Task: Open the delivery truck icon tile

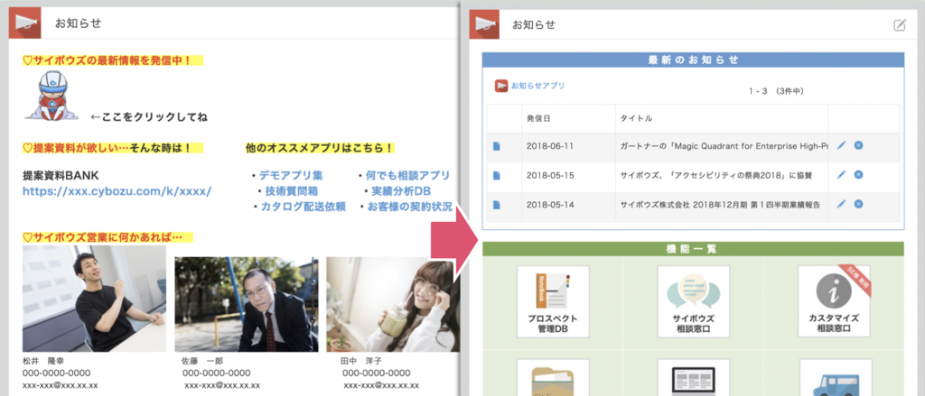Action: 834,377
